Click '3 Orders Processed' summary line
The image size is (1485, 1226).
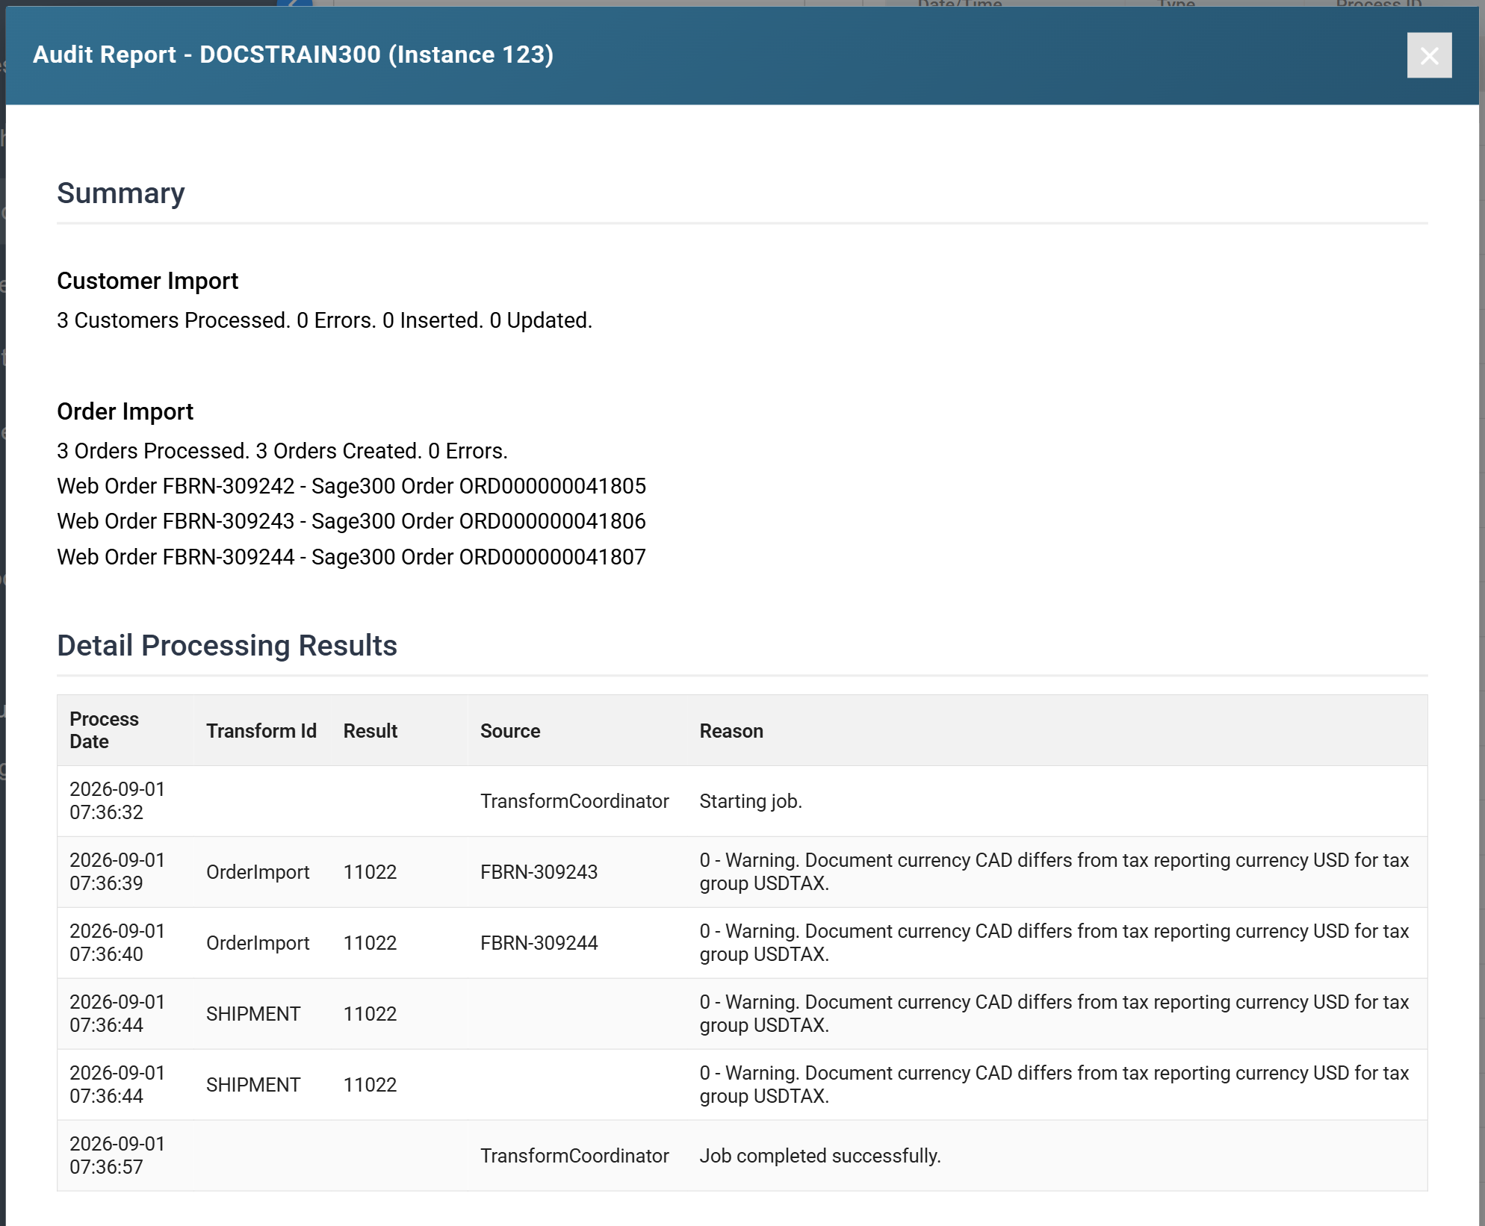click(282, 451)
